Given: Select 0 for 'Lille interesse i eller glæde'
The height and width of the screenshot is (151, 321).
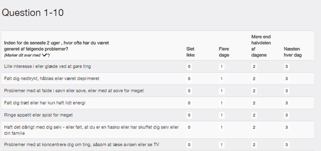Looking at the screenshot, I should pos(189,67).
